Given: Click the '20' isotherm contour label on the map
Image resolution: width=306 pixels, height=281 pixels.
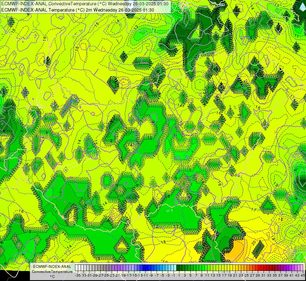Looking at the screenshot, I should click(253, 243).
